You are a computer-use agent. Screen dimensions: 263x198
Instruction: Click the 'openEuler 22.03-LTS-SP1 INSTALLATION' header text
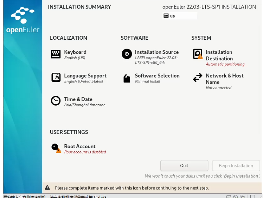tap(209, 7)
